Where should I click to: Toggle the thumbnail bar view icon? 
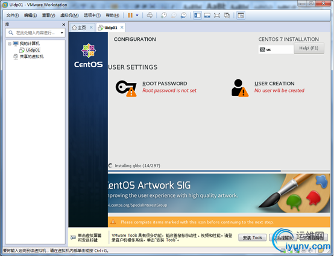[207, 15]
